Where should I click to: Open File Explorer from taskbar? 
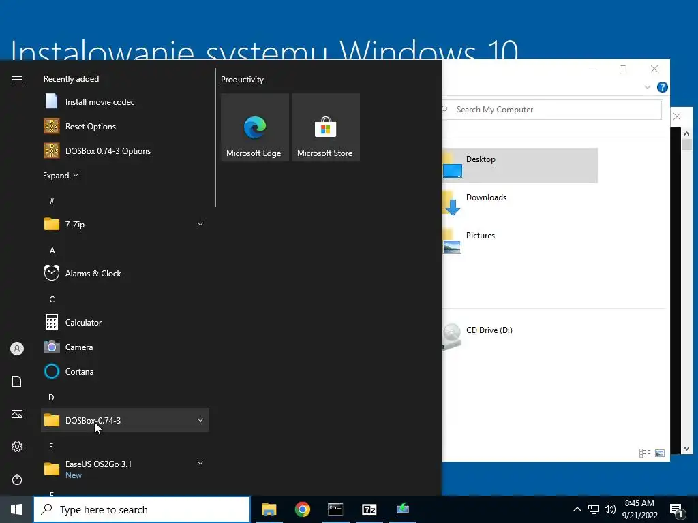269,509
